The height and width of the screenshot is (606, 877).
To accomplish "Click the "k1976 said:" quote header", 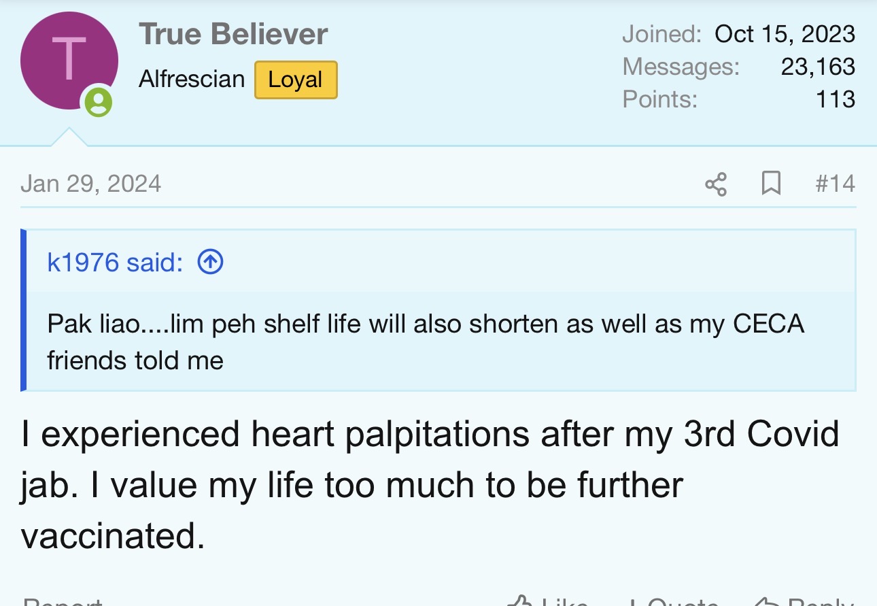I will pos(115,262).
